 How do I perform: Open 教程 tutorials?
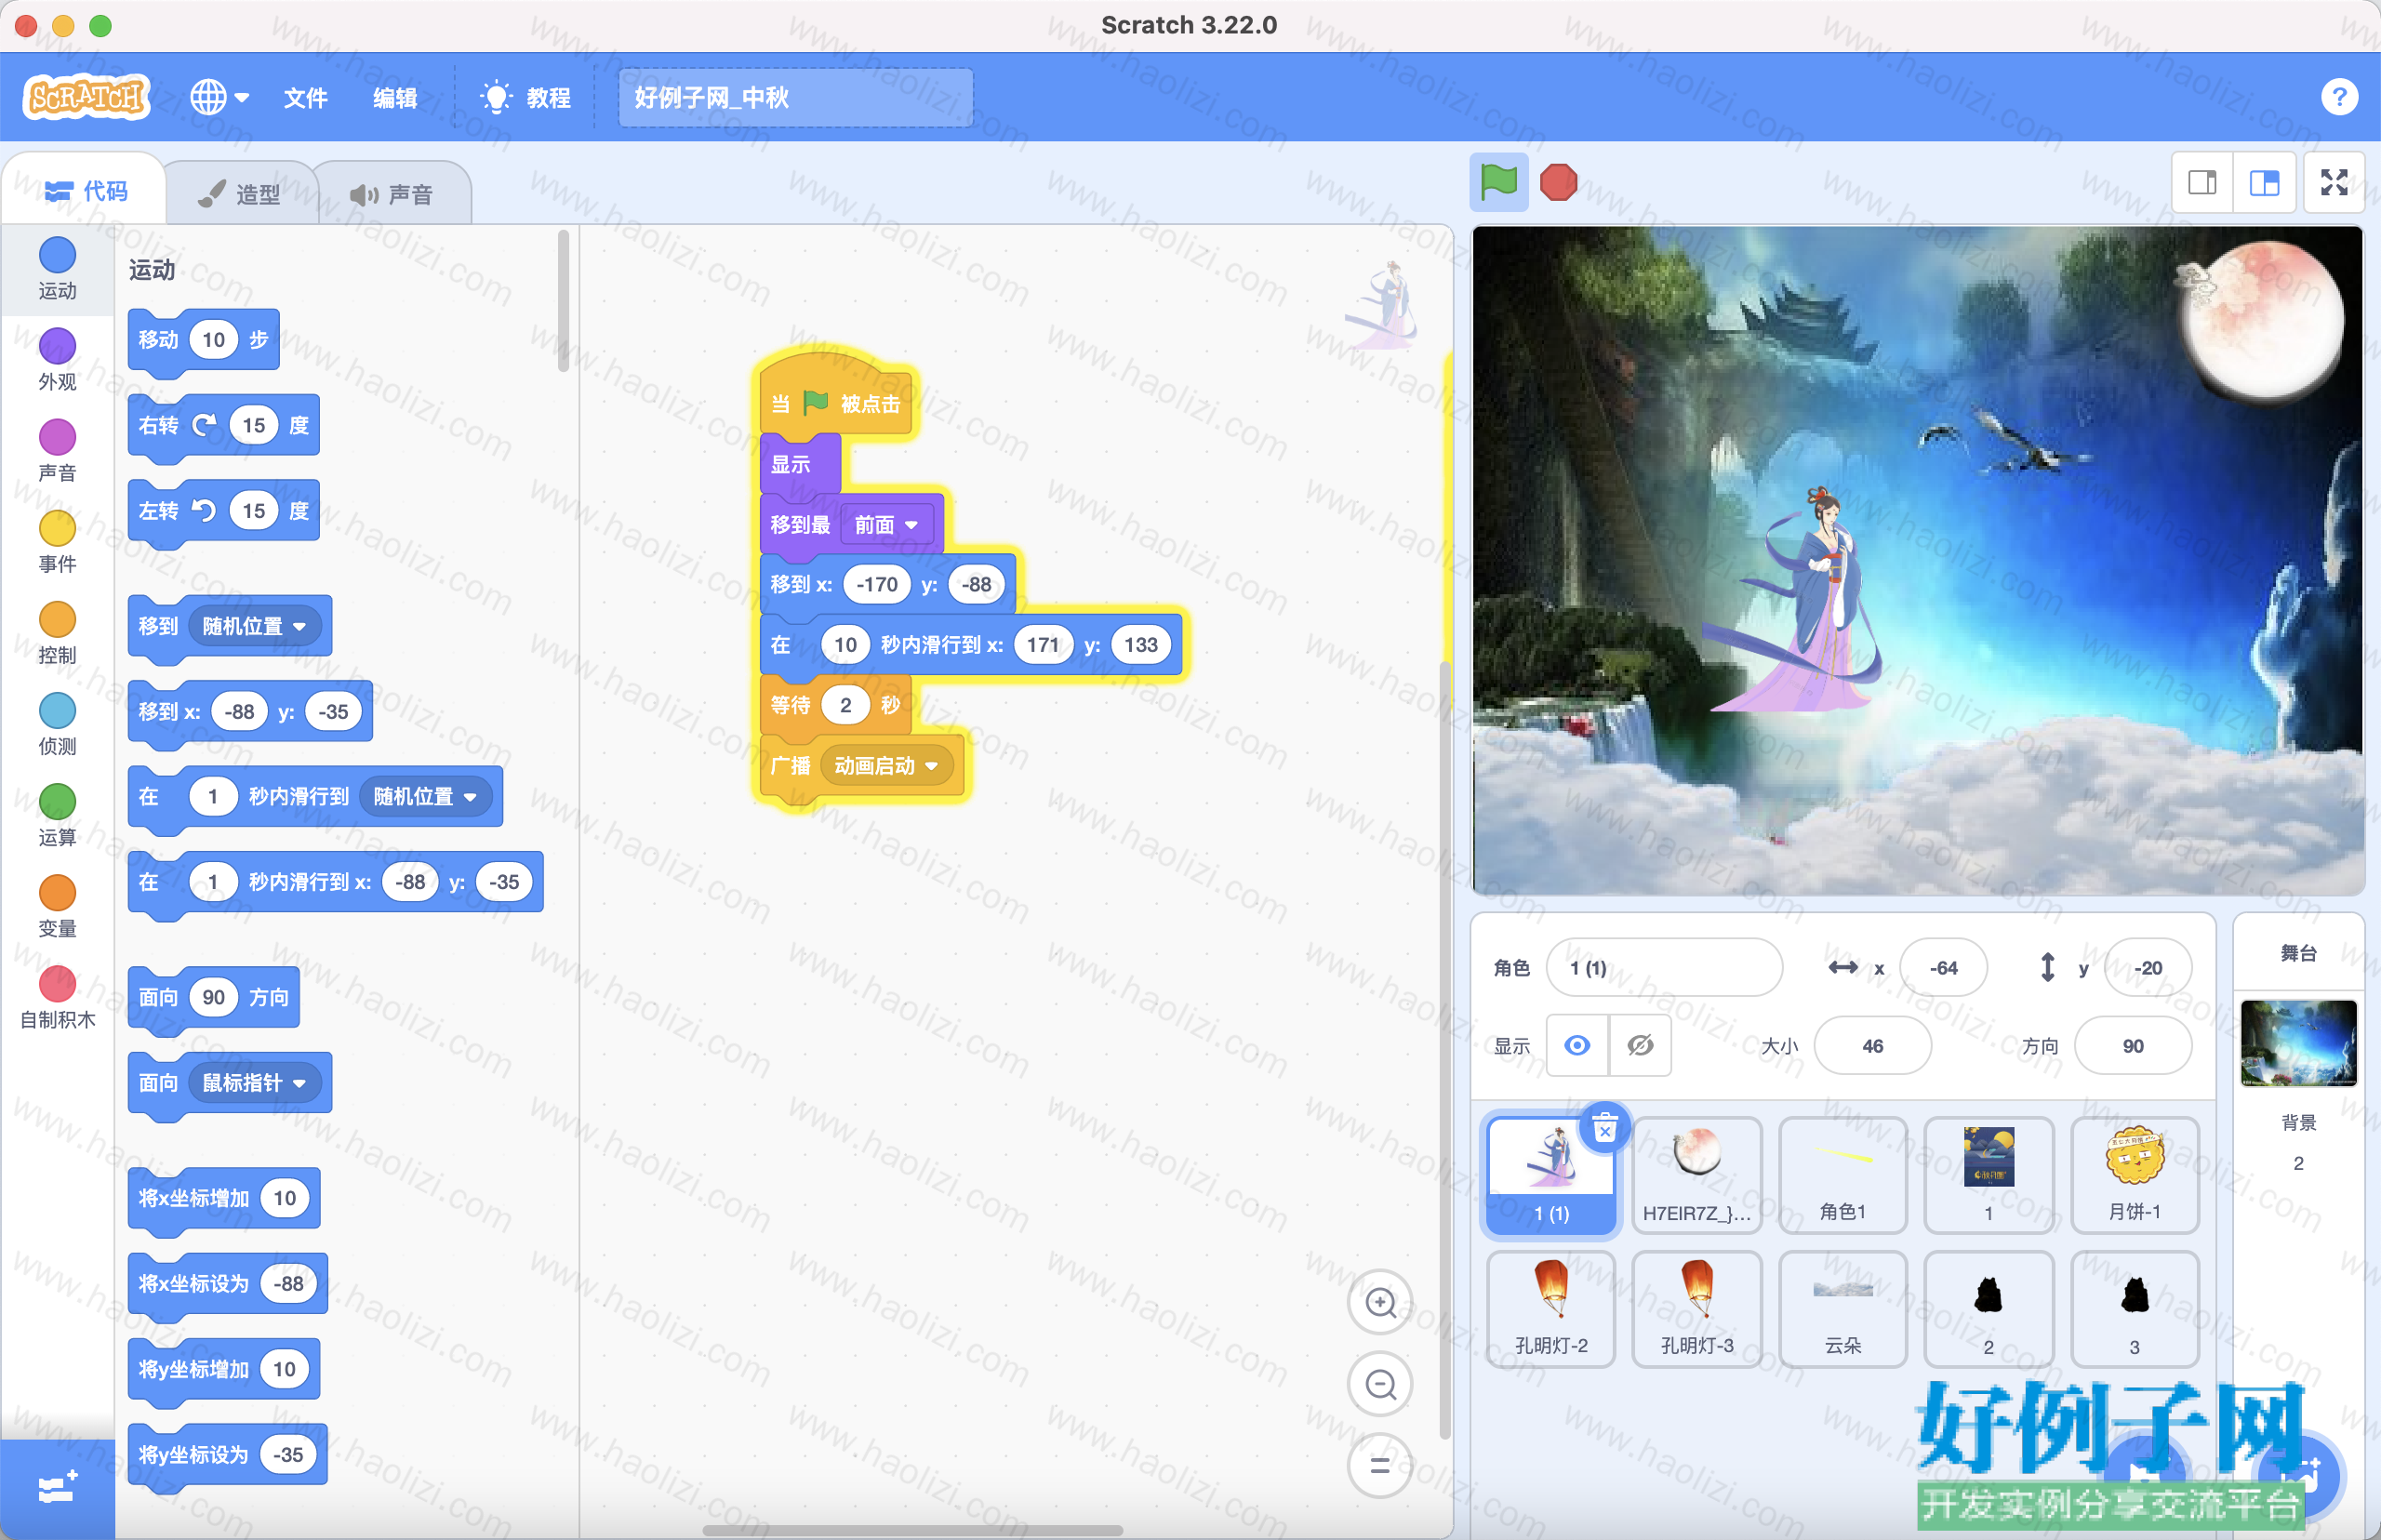[525, 98]
